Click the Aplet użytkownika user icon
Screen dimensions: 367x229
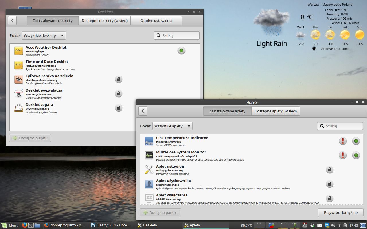coord(149,184)
